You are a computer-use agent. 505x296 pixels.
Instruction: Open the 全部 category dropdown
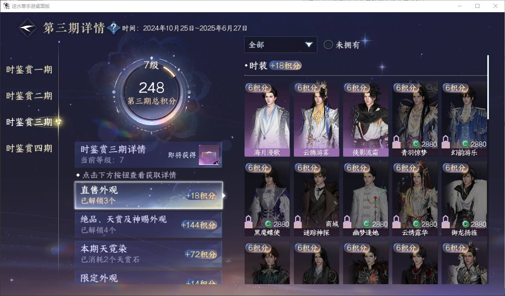280,45
